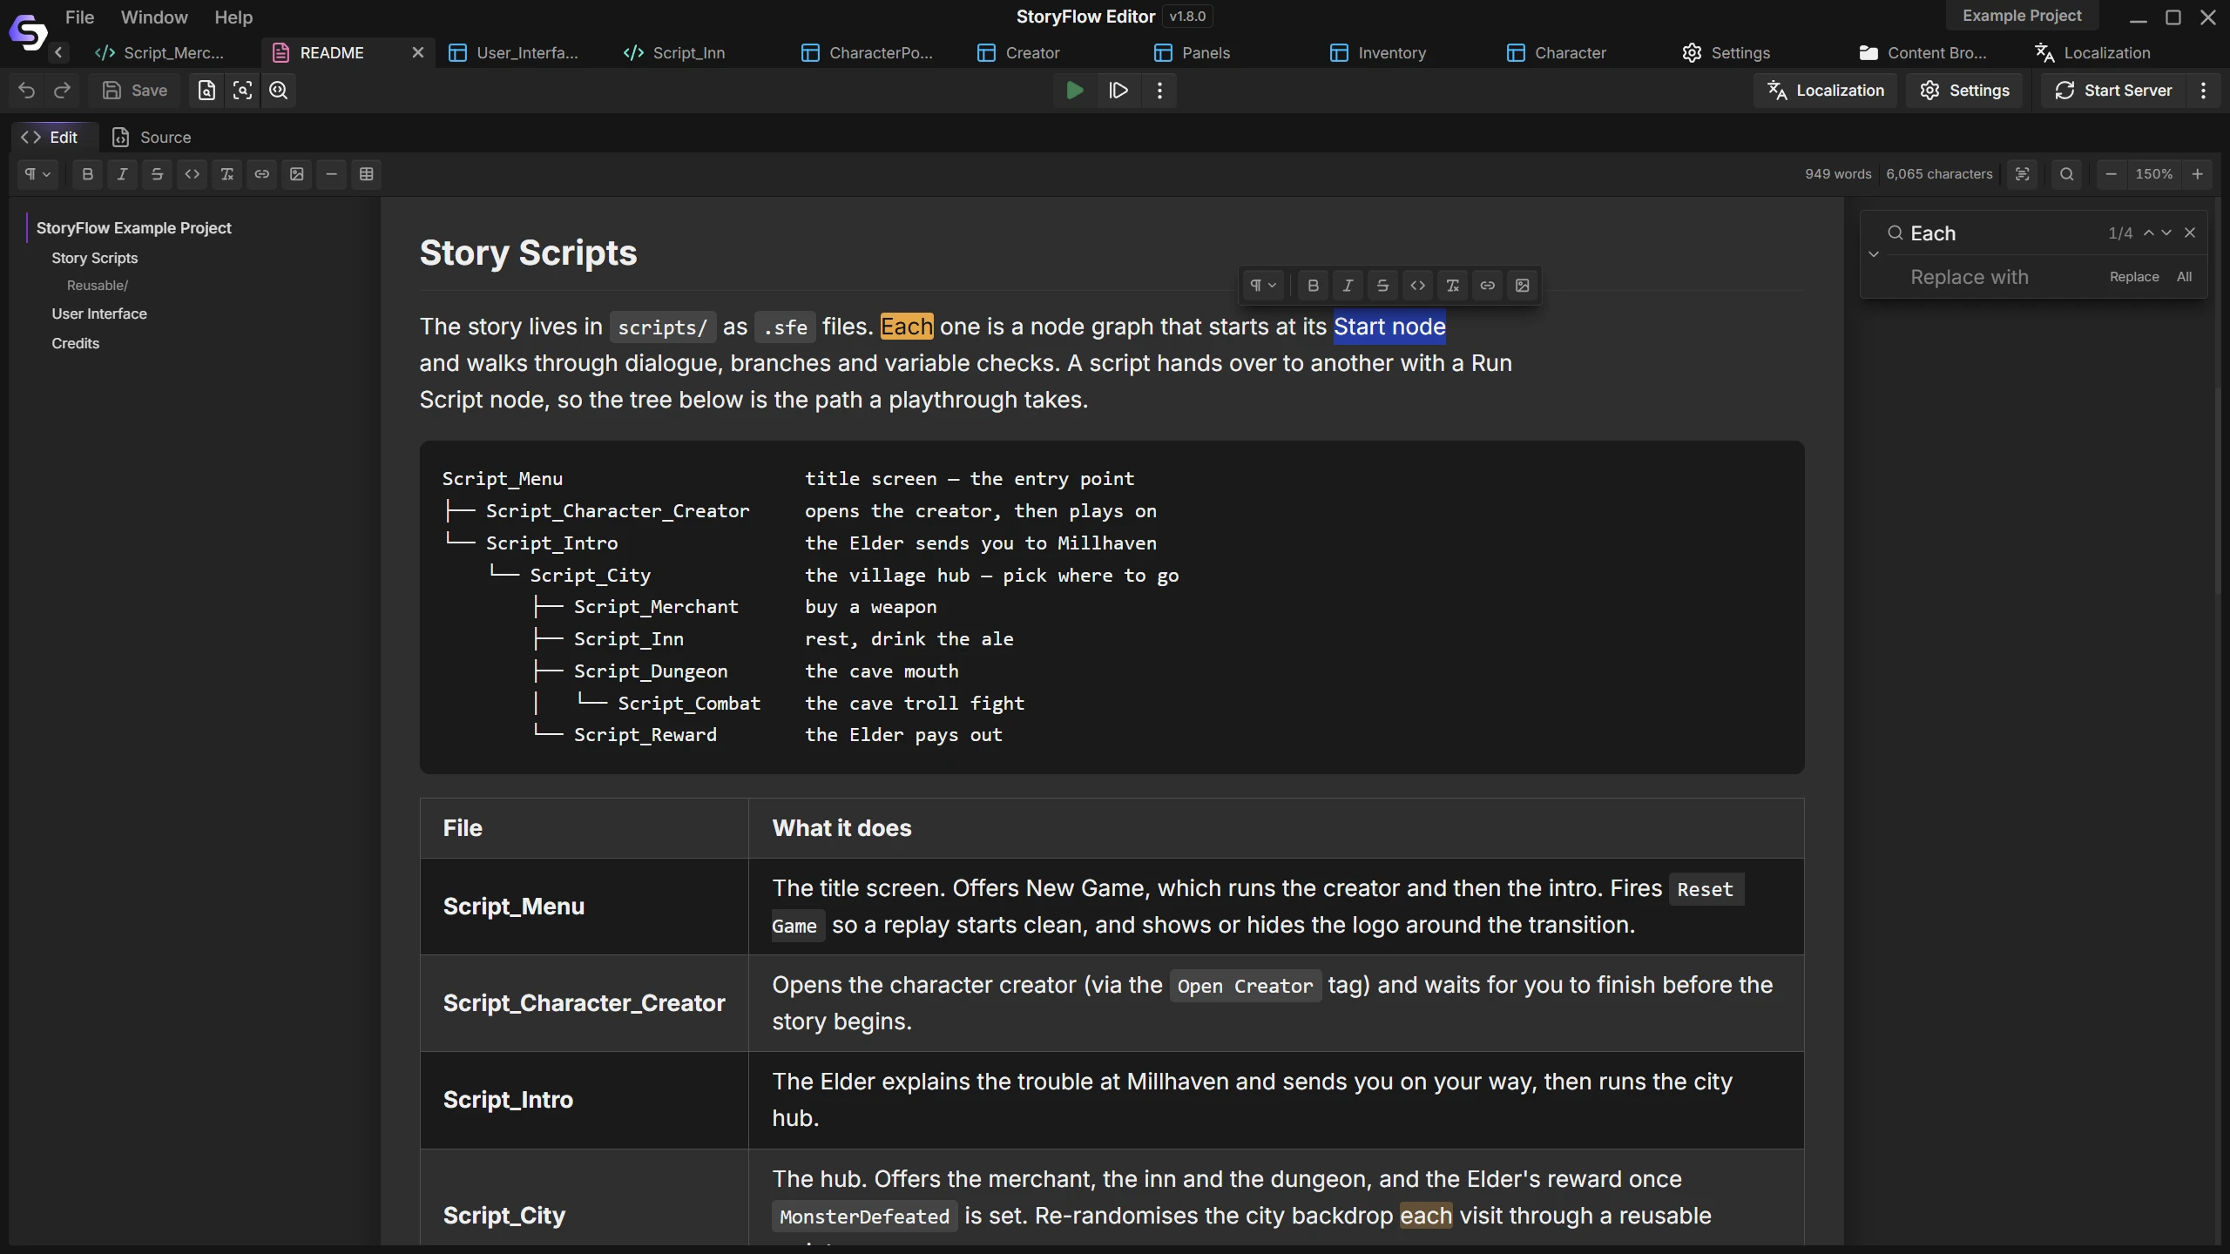This screenshot has height=1254, width=2230.
Task: Zoom in with the plus button
Action: coord(2198,175)
